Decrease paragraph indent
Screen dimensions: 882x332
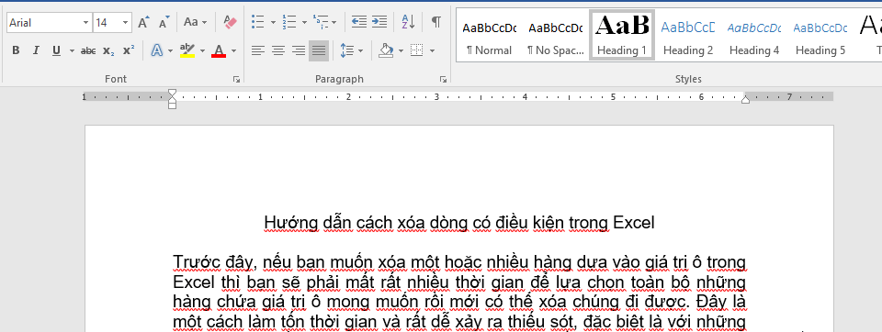(359, 23)
